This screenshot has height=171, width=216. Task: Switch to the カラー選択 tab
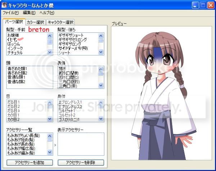(35, 22)
